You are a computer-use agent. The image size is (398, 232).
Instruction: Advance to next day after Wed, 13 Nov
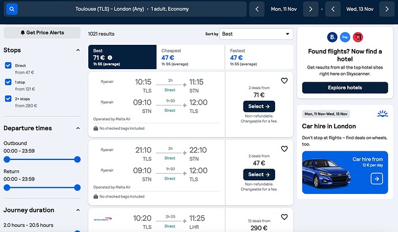tap(387, 9)
